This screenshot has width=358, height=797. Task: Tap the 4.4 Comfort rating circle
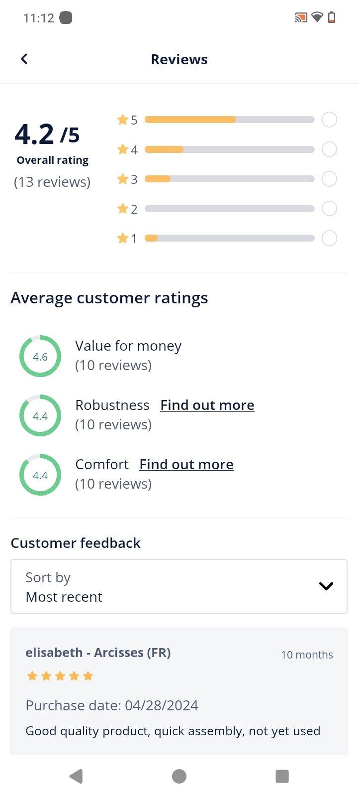click(x=40, y=475)
